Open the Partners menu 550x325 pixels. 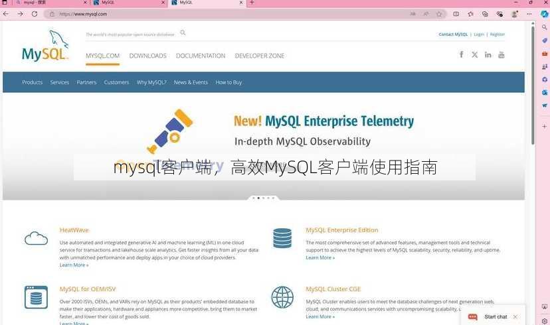click(86, 82)
